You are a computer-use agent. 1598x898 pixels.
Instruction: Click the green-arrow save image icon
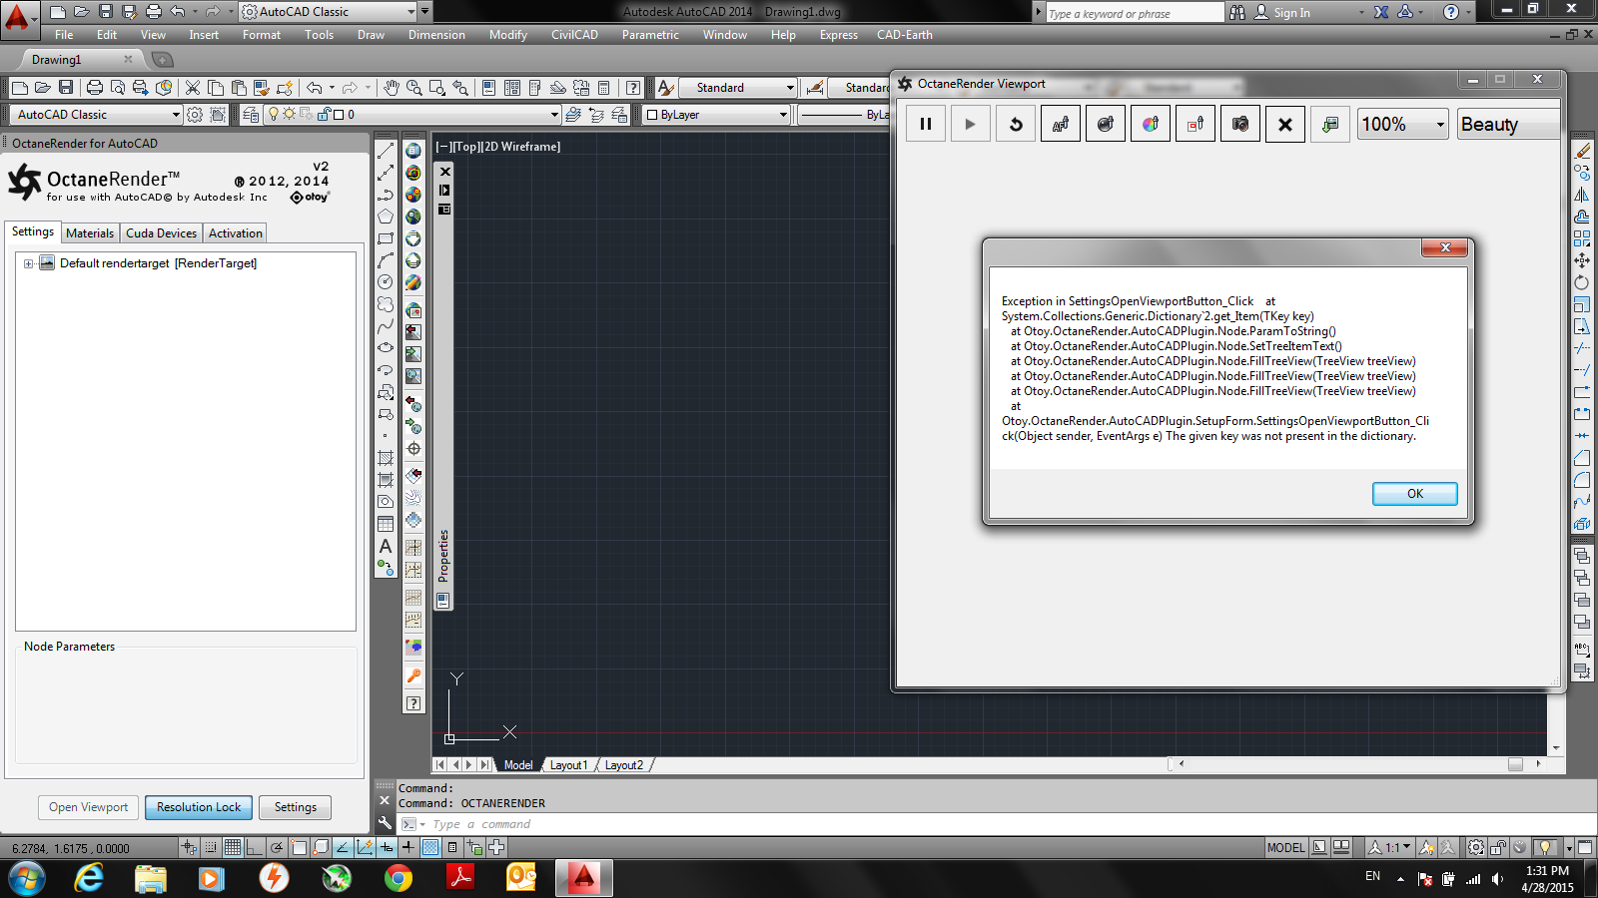(1330, 125)
